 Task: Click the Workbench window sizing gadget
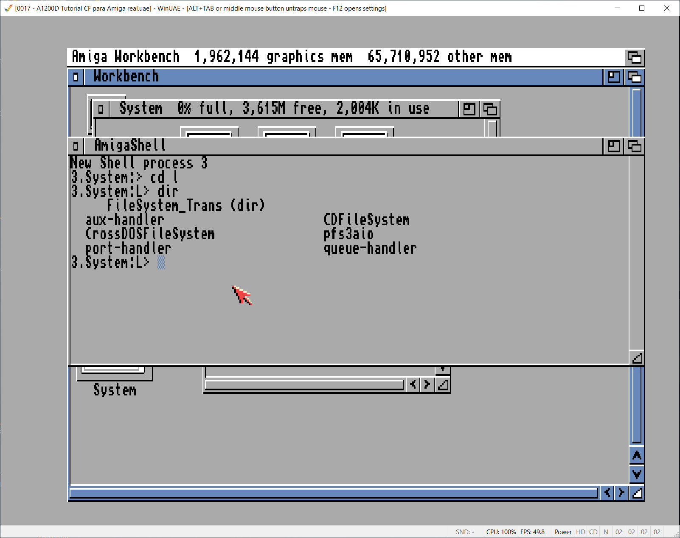637,493
